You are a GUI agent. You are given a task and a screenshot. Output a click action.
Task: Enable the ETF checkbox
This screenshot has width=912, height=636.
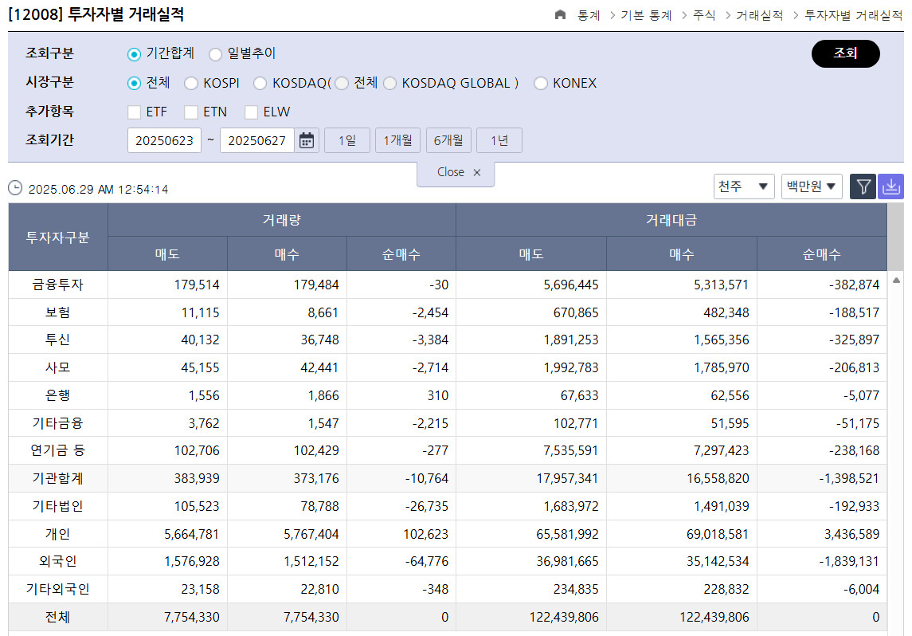click(x=135, y=112)
